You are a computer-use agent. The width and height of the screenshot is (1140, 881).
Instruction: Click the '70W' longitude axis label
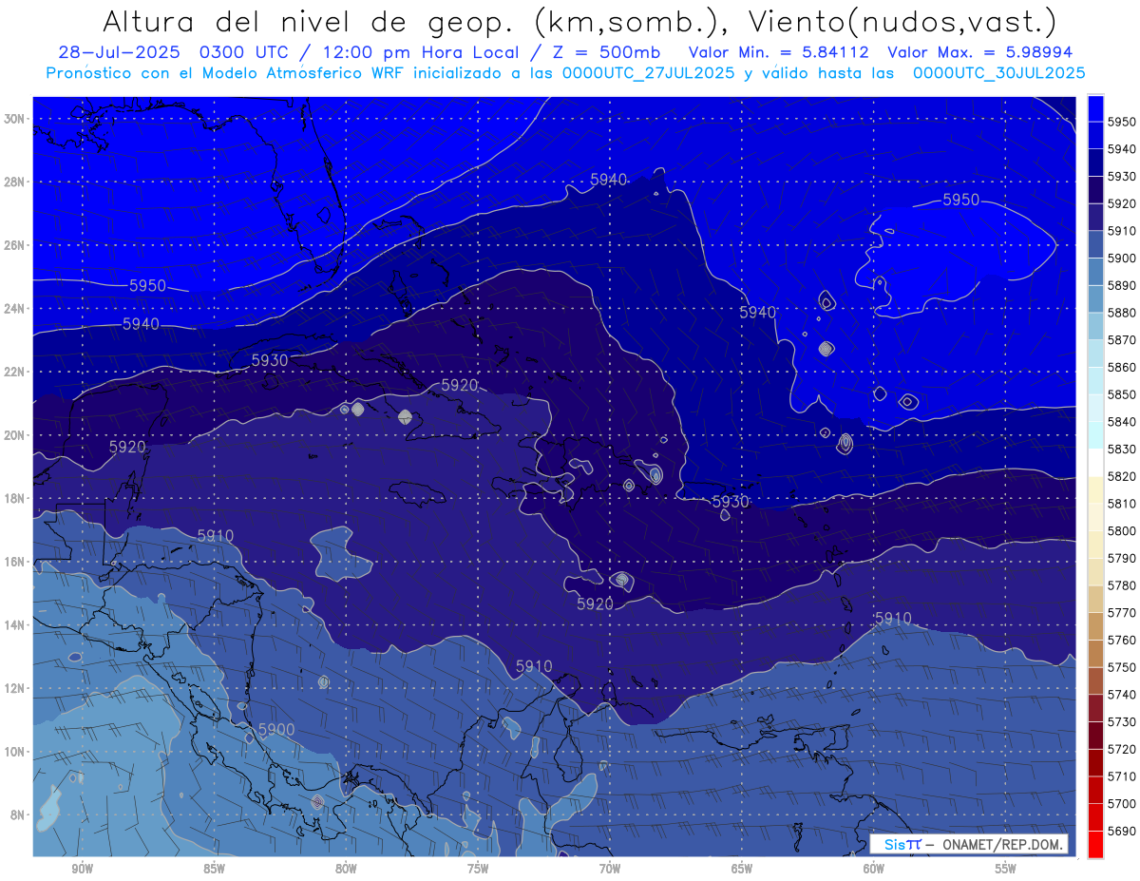(610, 869)
